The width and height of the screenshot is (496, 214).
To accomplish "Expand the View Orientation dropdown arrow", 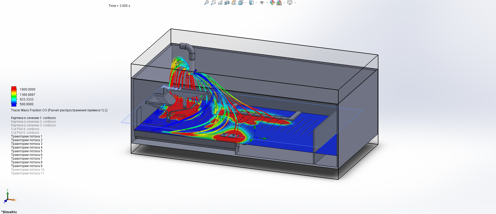I will pyautogui.click(x=246, y=3).
